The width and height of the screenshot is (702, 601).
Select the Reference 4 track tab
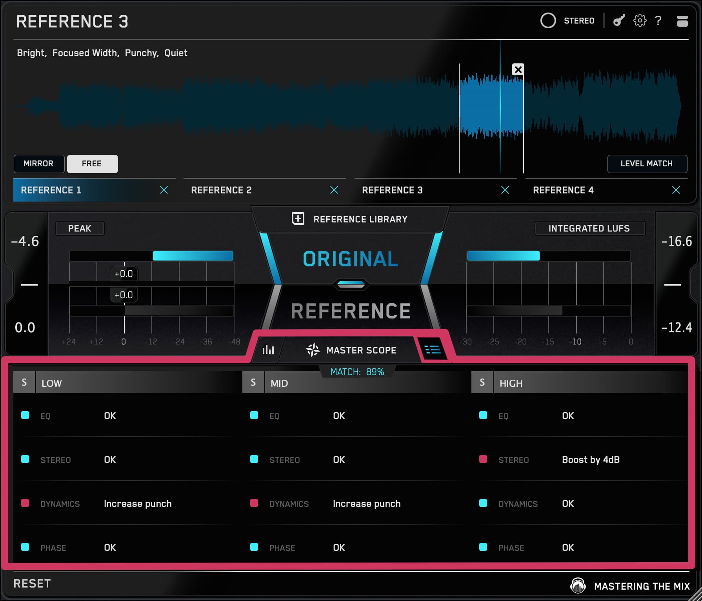tap(563, 190)
